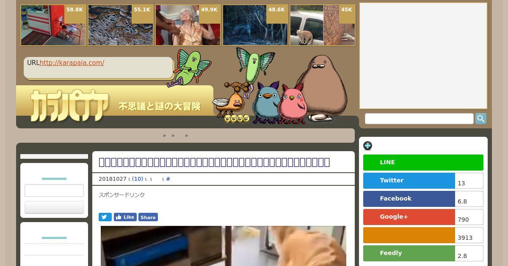The image size is (508, 266).
Task: Click the article date 20181027
Action: click(x=113, y=179)
